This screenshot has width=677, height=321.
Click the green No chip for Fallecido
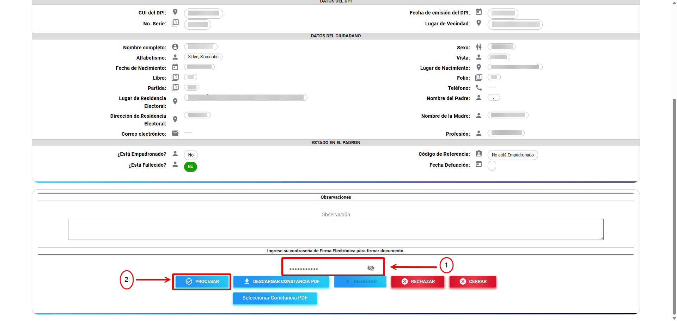coord(190,167)
